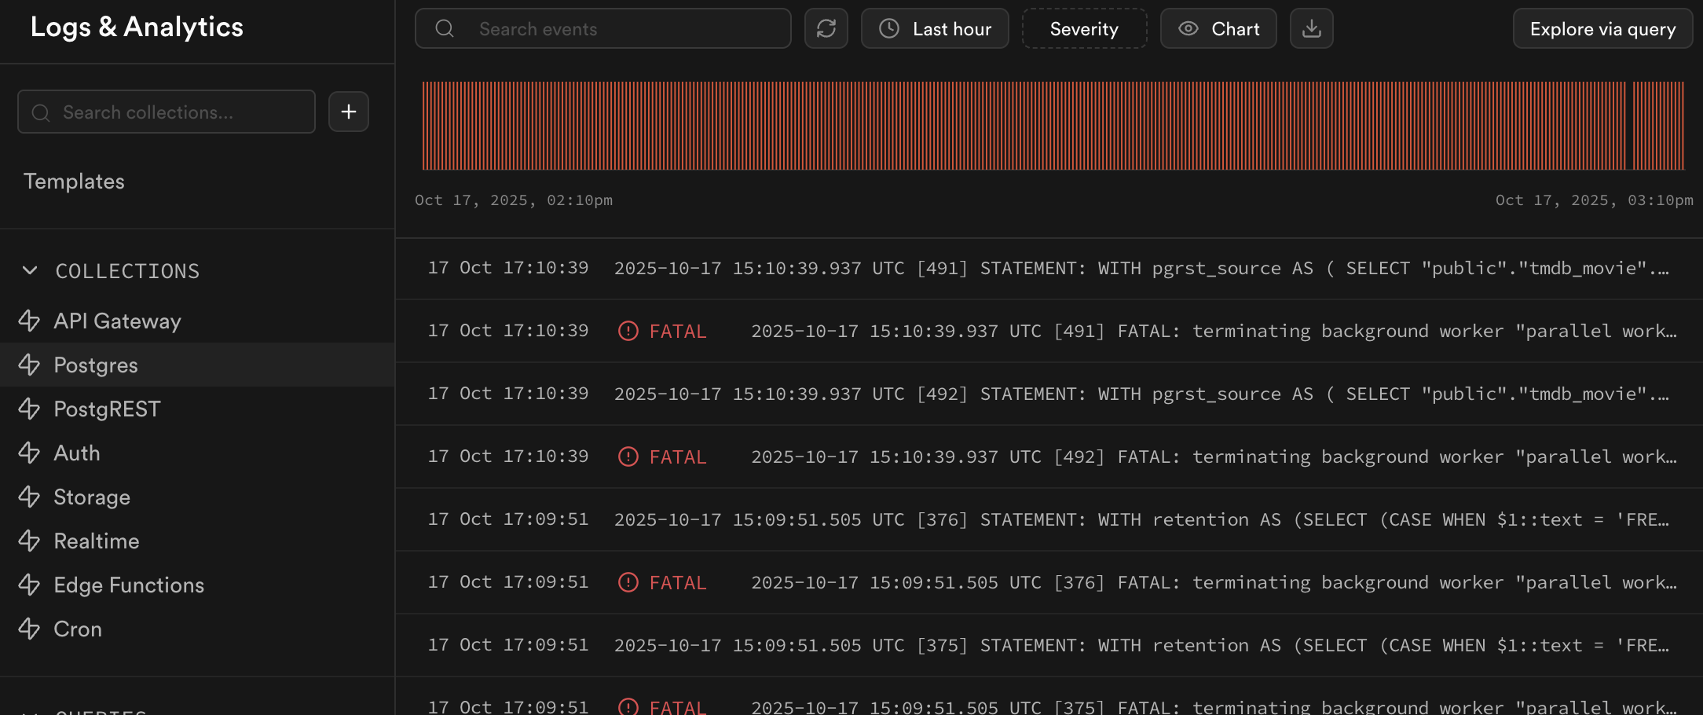
Task: Toggle the Chart visibility button
Action: (1218, 29)
